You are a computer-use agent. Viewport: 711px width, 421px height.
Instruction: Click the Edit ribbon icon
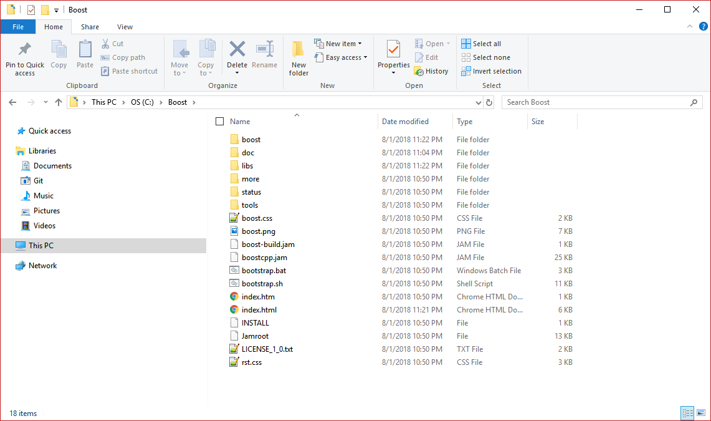click(x=419, y=57)
